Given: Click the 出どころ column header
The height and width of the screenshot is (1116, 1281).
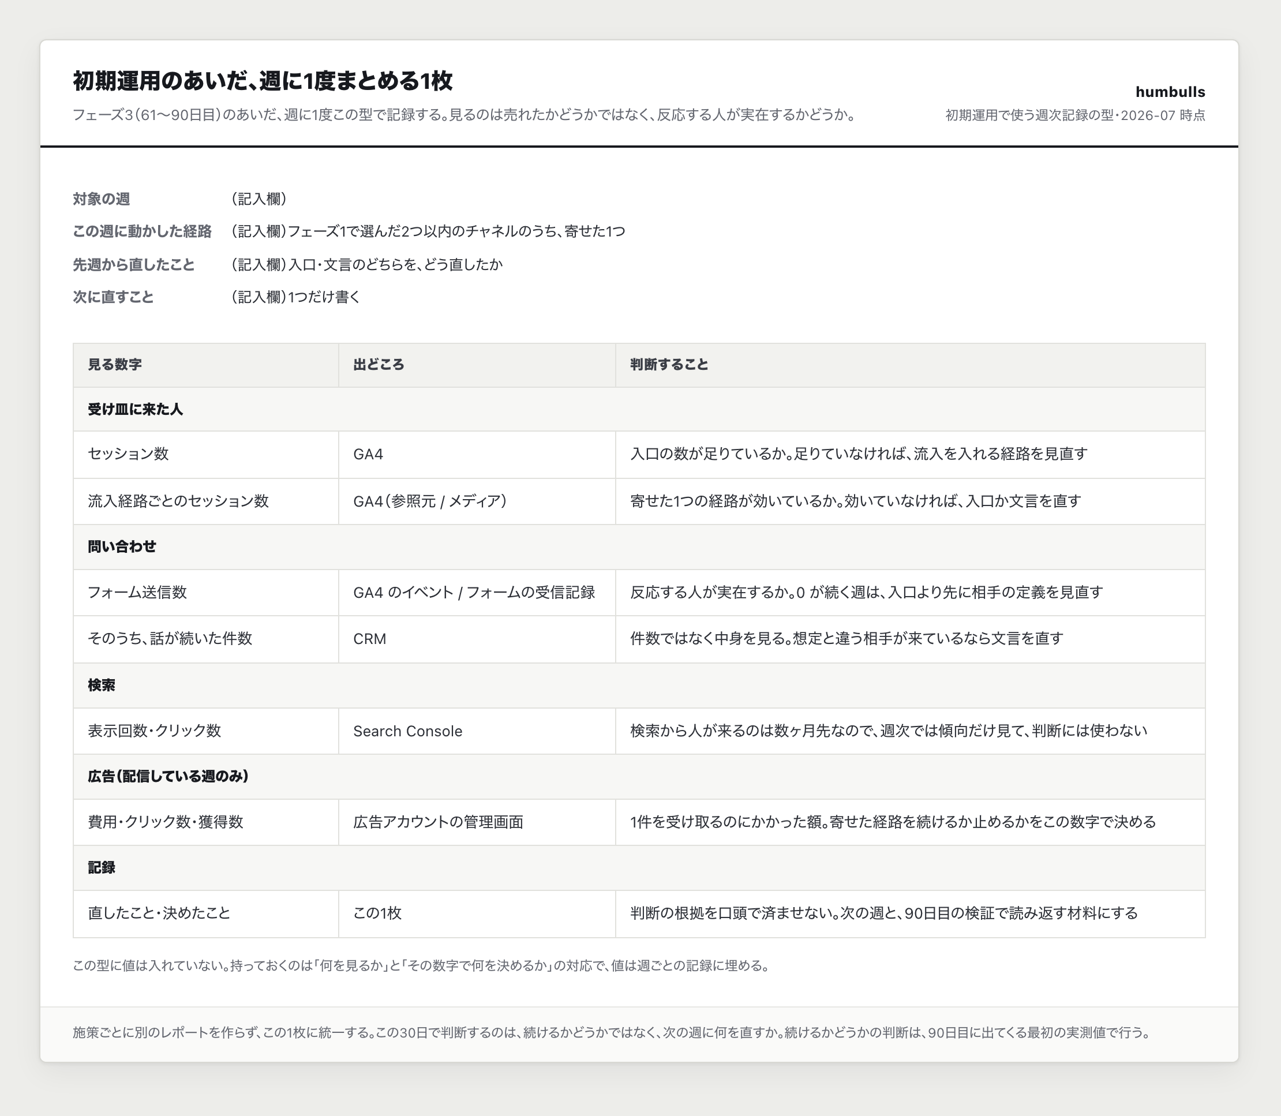Looking at the screenshot, I should coord(477,365).
